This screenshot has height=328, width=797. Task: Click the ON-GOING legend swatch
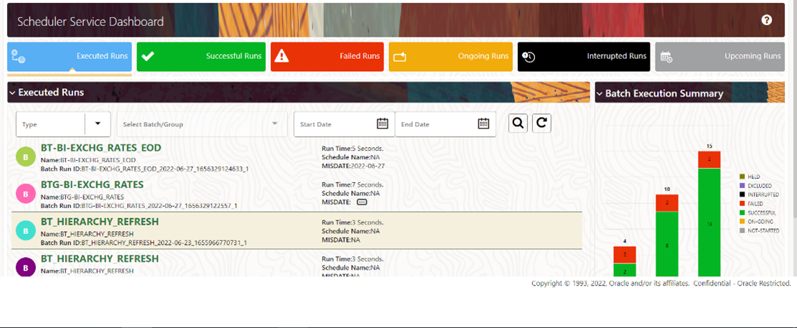742,222
